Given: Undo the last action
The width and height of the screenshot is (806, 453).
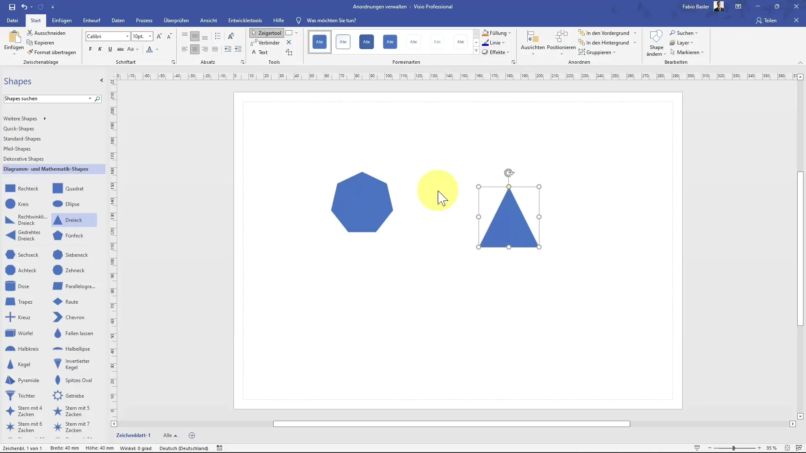Looking at the screenshot, I should pos(24,7).
